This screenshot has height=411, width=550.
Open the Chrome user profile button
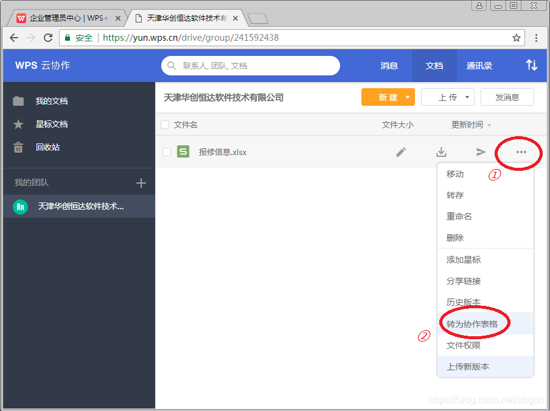pos(479,5)
